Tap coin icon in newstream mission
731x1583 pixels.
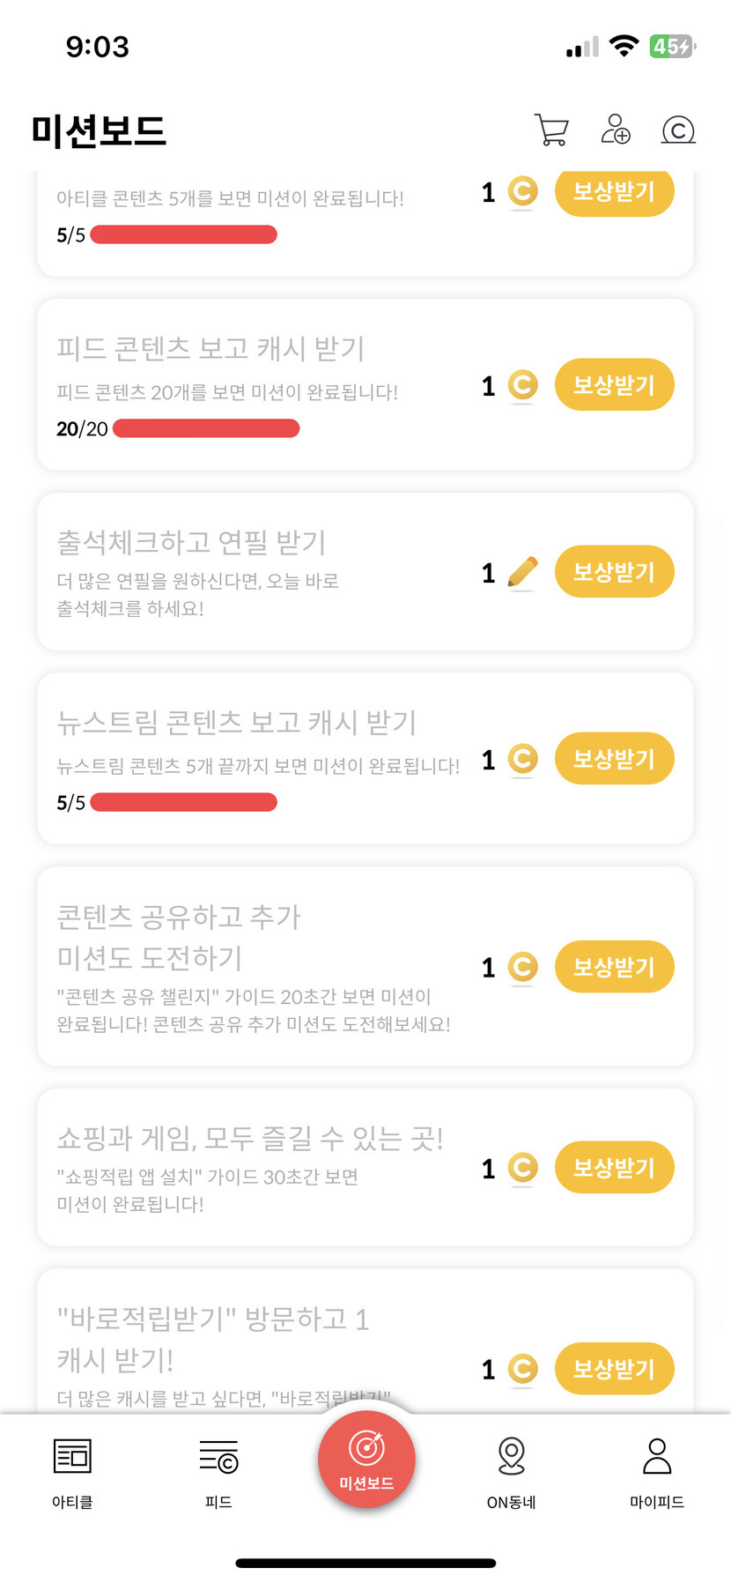(523, 759)
